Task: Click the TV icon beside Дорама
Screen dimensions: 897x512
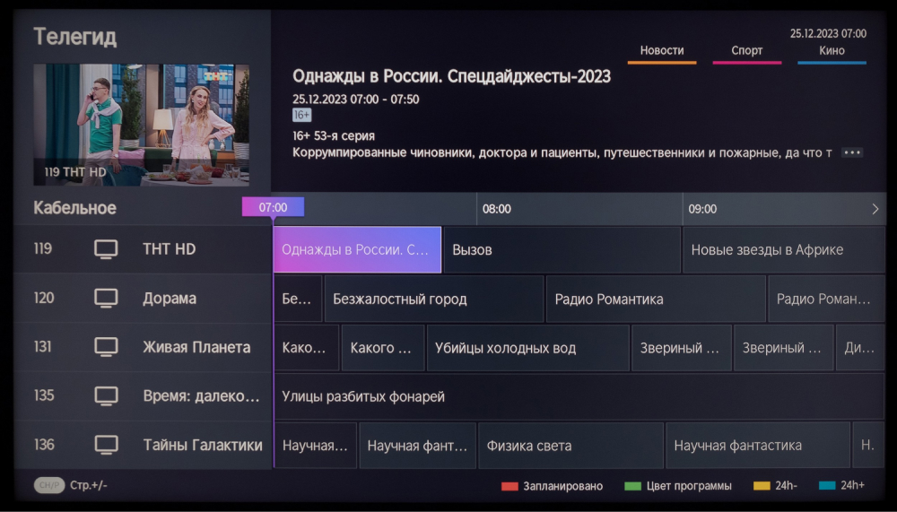Action: pyautogui.click(x=106, y=299)
